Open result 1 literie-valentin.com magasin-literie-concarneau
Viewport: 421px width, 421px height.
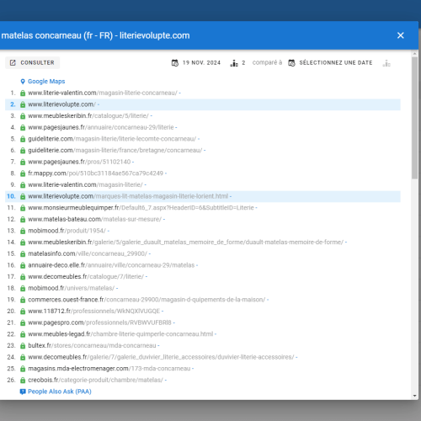pyautogui.click(x=103, y=93)
